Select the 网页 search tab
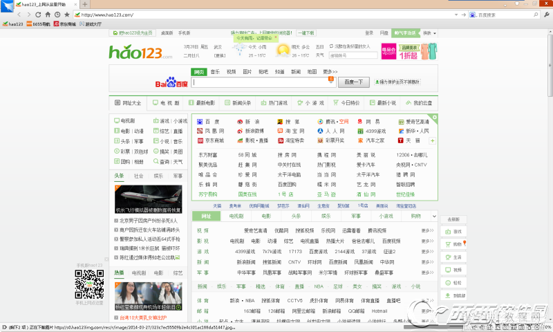The image size is (553, 332). pyautogui.click(x=199, y=72)
